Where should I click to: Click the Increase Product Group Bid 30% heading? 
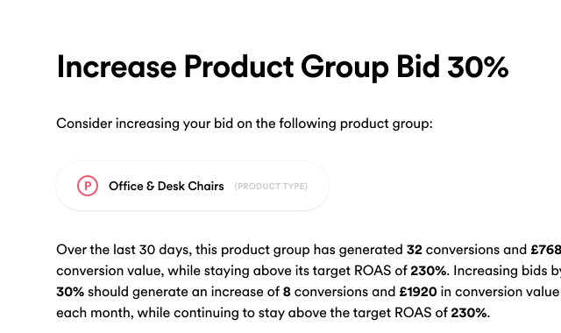pyautogui.click(x=282, y=67)
